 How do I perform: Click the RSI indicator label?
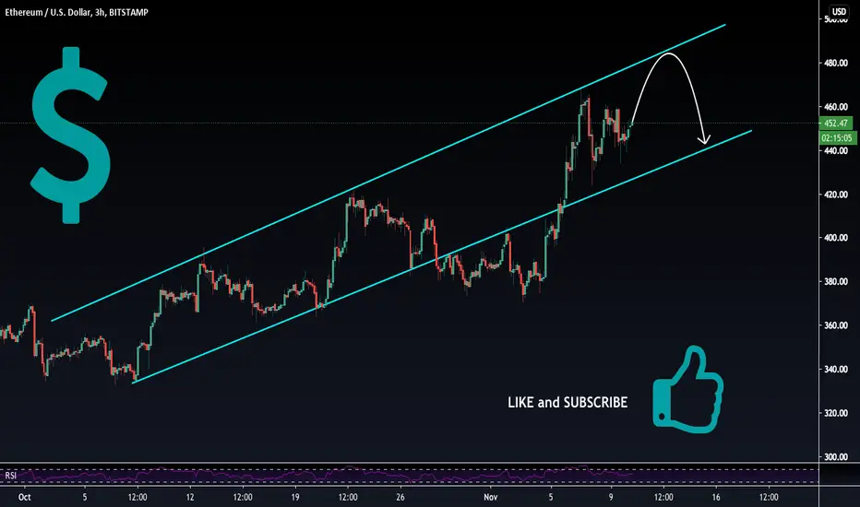click(10, 476)
